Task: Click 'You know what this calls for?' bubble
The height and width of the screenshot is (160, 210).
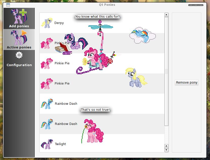Action: [x=97, y=17]
